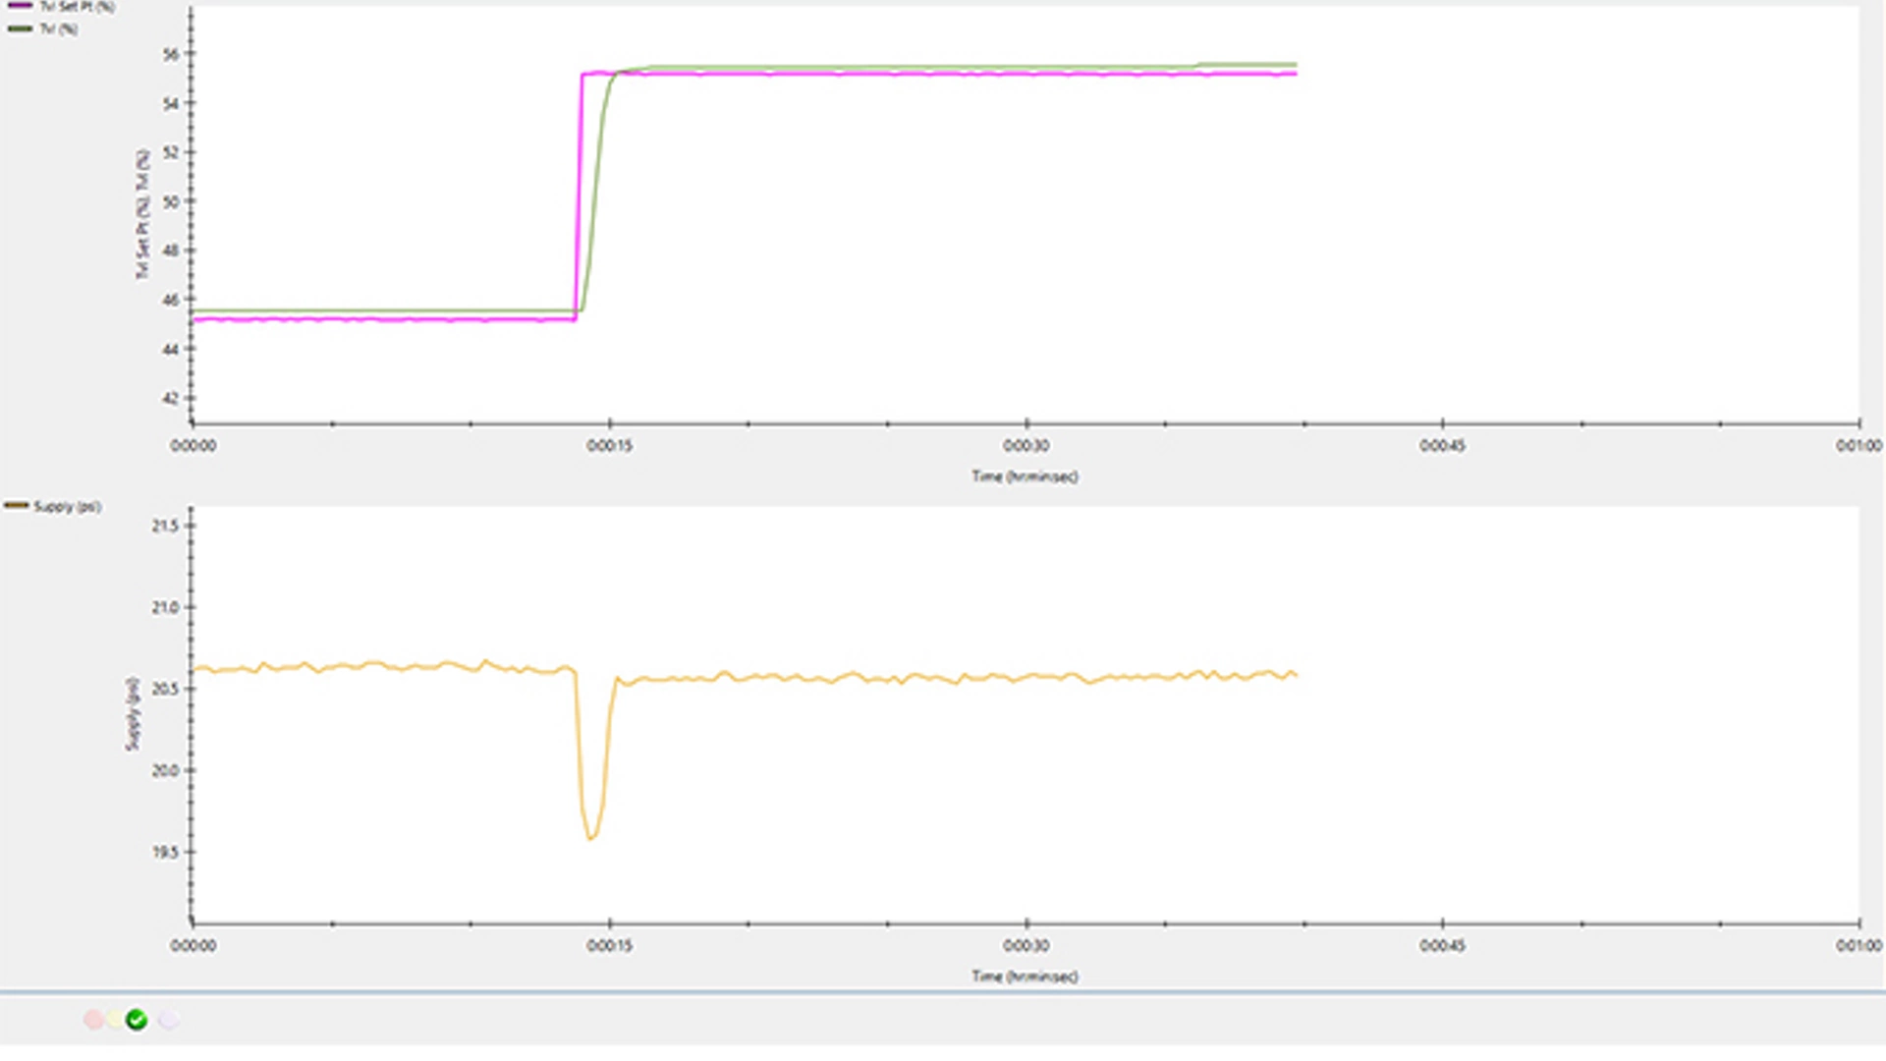Click the magenta Tvl Set Pt legend swatch
The width and height of the screenshot is (1886, 1061).
pyautogui.click(x=20, y=6)
